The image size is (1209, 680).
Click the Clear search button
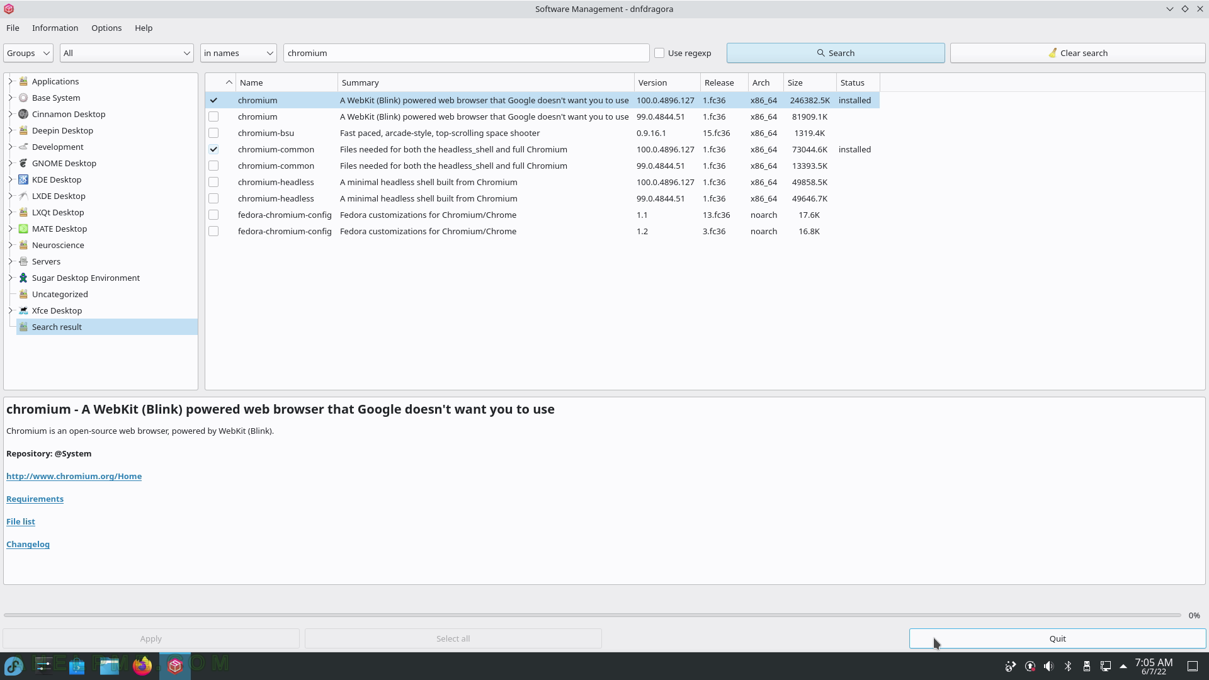coord(1077,53)
